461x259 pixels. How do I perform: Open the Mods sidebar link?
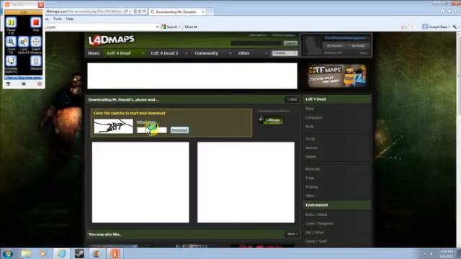(x=309, y=127)
